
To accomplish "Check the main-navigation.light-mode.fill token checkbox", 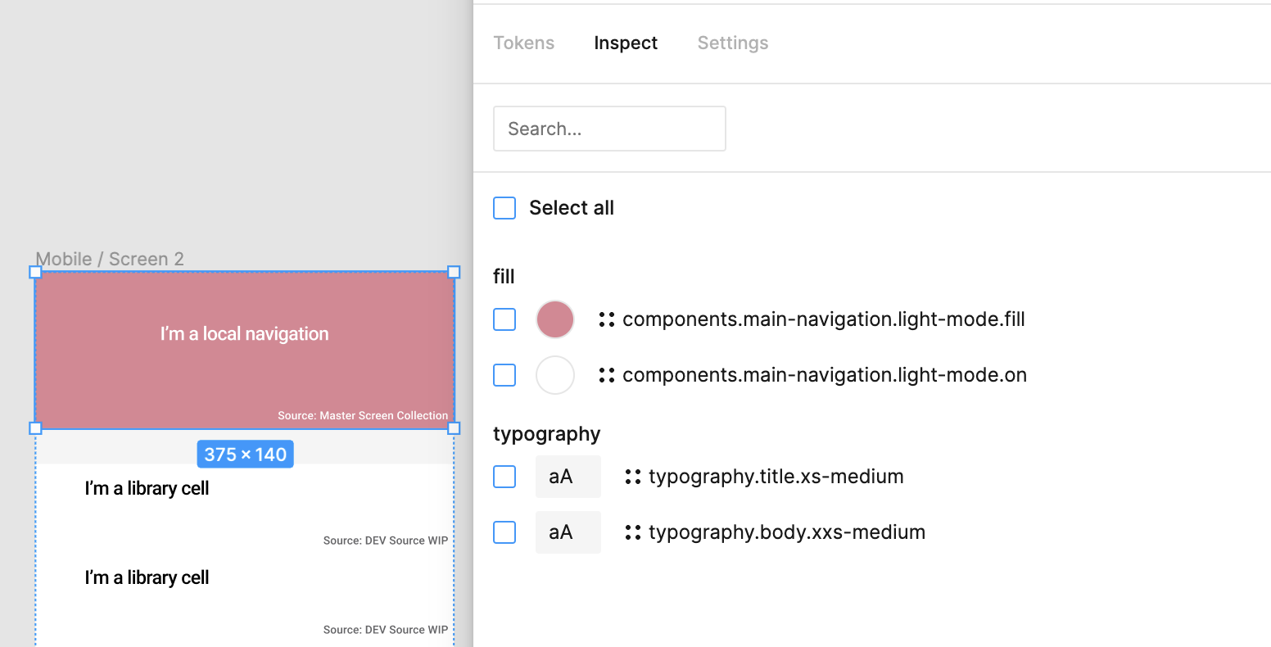I will [x=504, y=319].
